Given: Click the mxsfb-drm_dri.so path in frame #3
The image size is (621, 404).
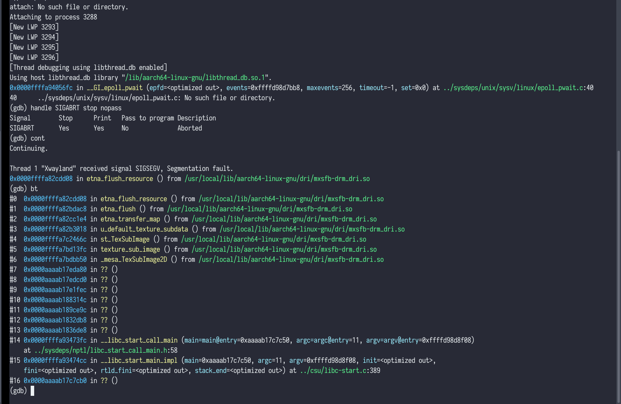Looking at the screenshot, I should (312, 229).
